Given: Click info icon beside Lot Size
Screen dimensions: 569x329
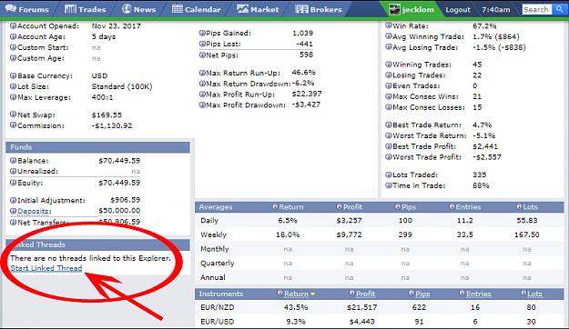Looking at the screenshot, I should coord(13,86).
